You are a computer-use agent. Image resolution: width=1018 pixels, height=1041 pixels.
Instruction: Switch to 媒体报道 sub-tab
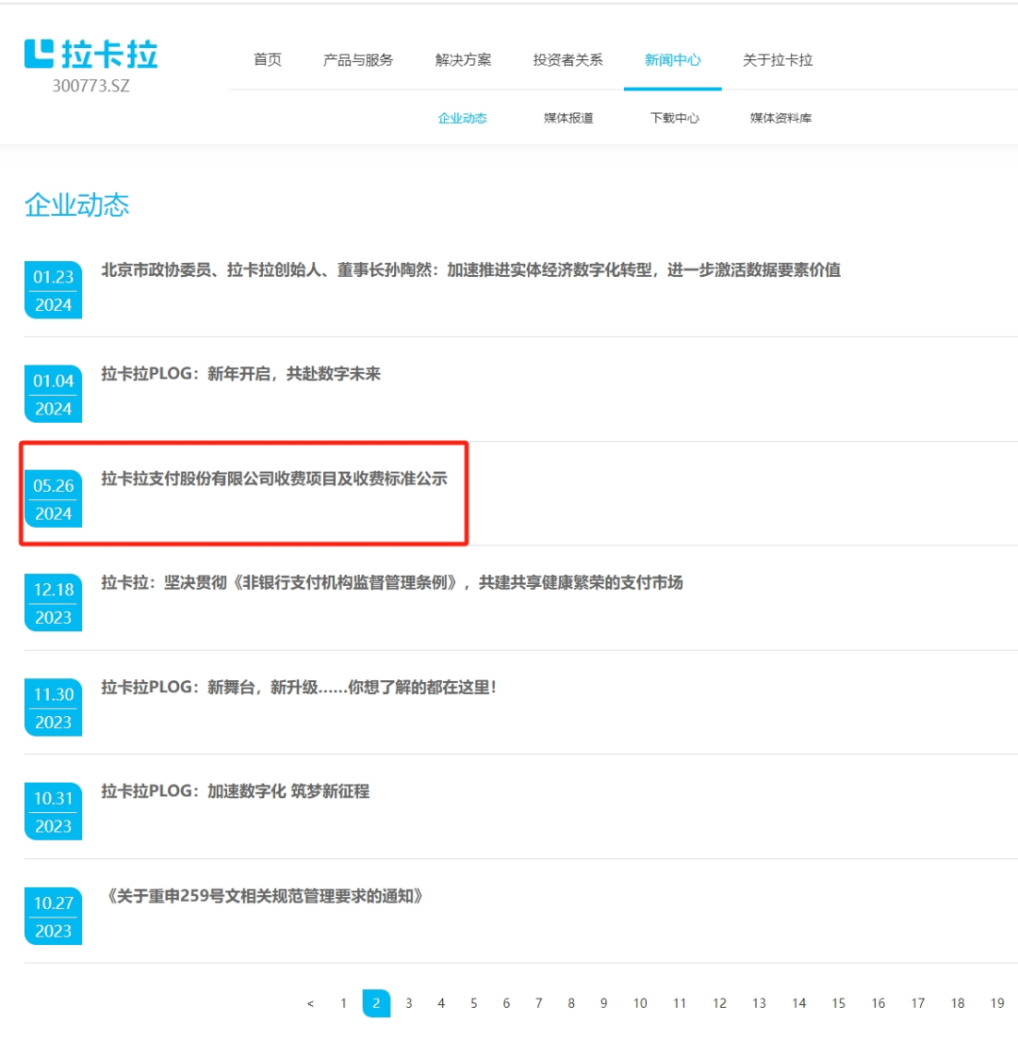click(568, 118)
